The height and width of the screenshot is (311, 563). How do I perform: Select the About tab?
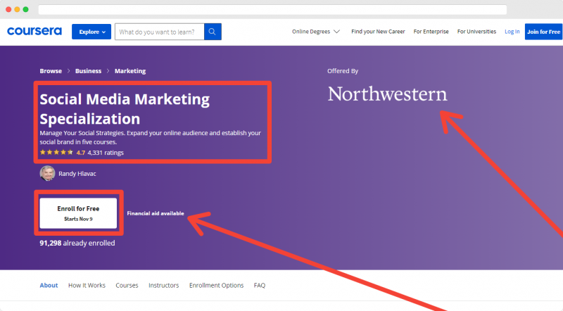pyautogui.click(x=49, y=285)
